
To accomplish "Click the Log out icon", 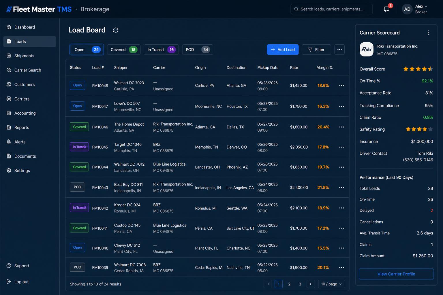I will pos(9,282).
